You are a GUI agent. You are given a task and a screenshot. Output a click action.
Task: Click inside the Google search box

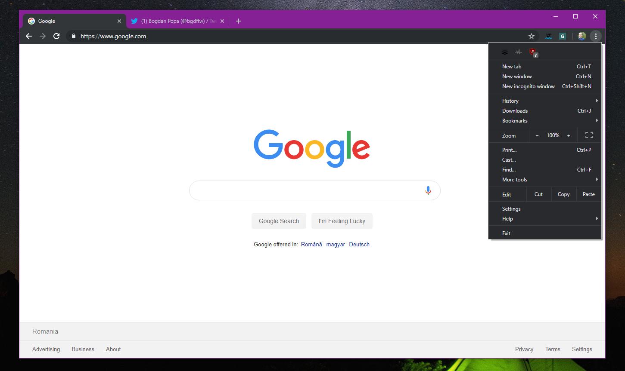coord(306,190)
